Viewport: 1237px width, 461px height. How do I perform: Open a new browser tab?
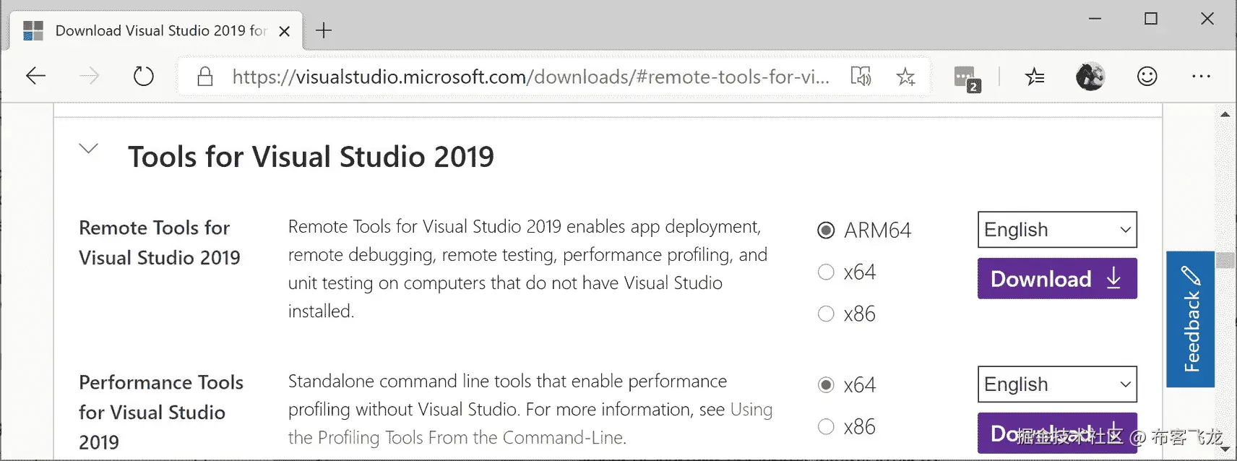click(324, 30)
